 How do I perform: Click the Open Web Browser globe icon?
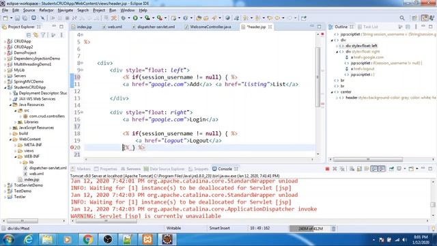[227, 18]
